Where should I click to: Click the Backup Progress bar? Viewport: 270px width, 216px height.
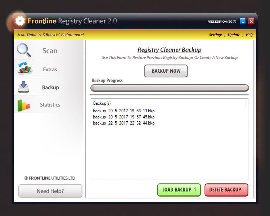170,88
